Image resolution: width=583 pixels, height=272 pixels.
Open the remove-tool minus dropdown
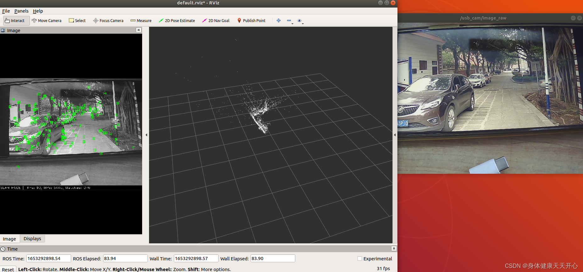click(x=290, y=21)
